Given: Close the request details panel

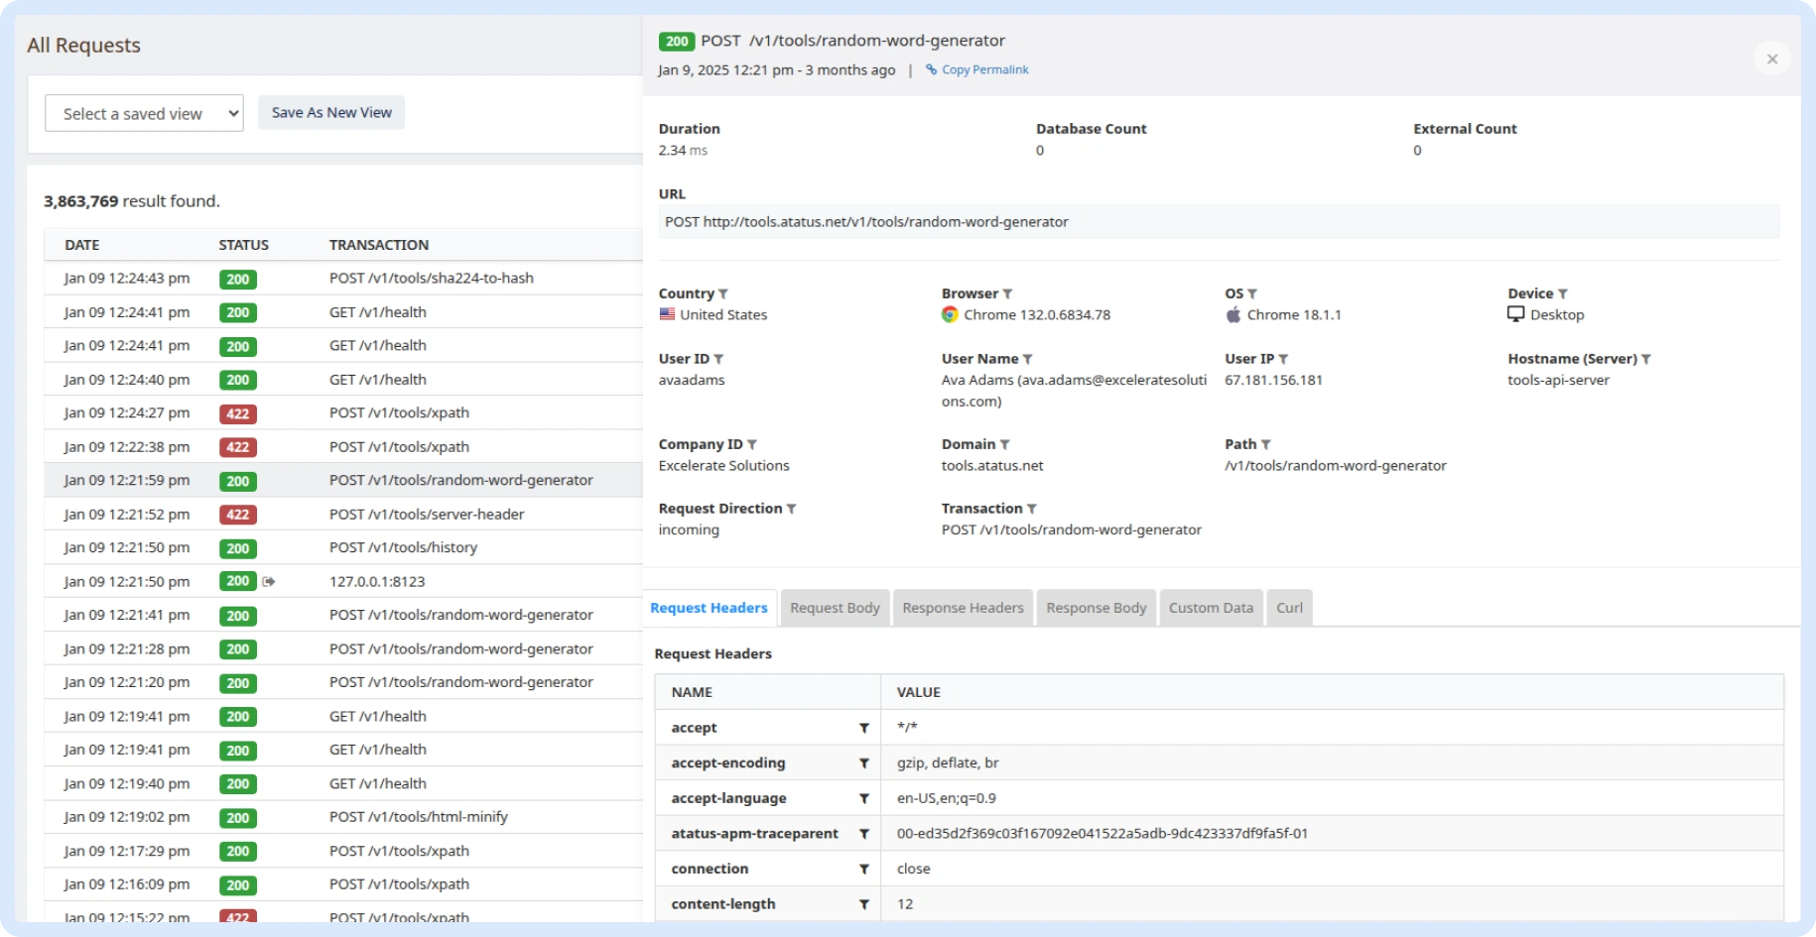Looking at the screenshot, I should 1771,59.
